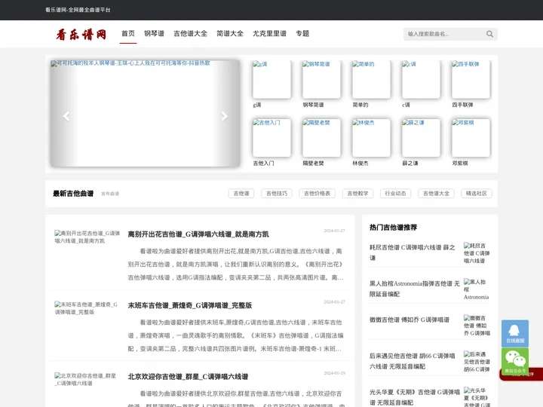The height and width of the screenshot is (407, 543).
Task: Open the 钢琴简谱 category thumbnail
Action: 321,79
